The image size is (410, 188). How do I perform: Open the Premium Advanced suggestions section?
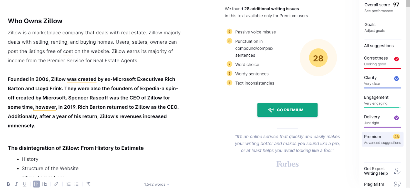[382, 139]
